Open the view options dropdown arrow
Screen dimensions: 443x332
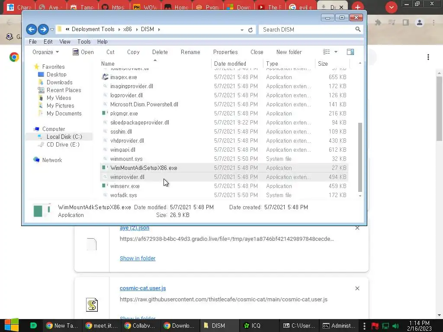point(336,52)
